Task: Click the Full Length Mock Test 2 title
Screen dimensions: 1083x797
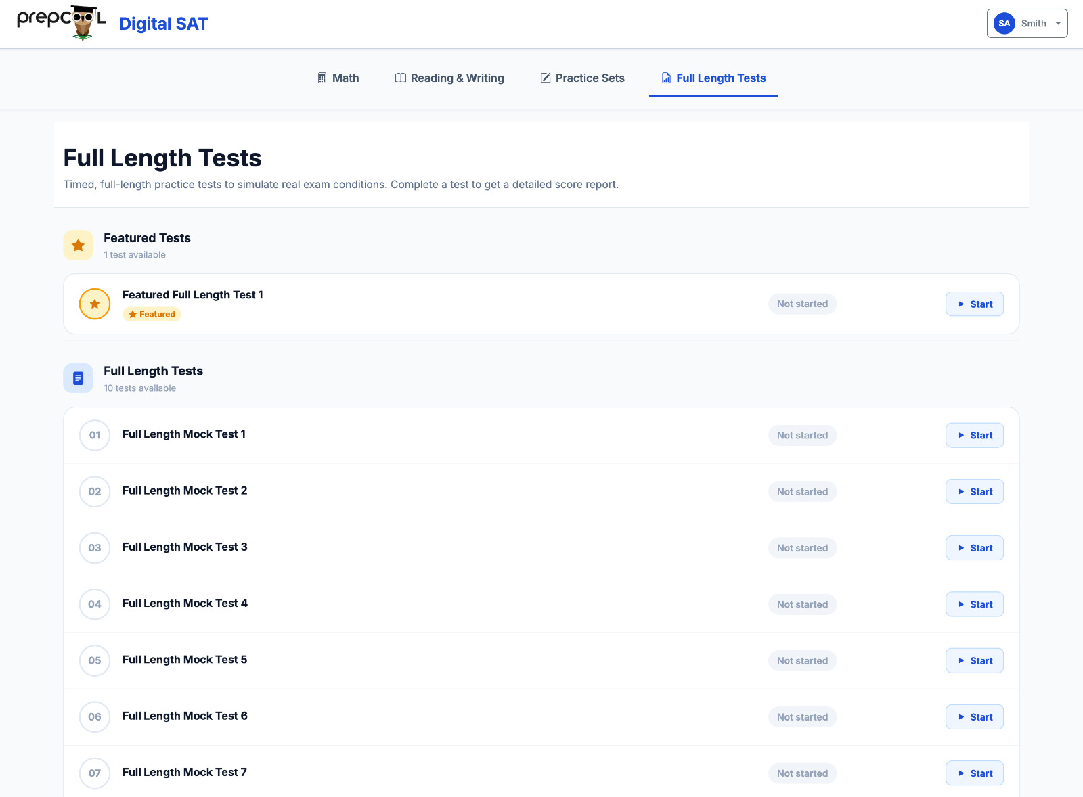Action: pyautogui.click(x=185, y=491)
